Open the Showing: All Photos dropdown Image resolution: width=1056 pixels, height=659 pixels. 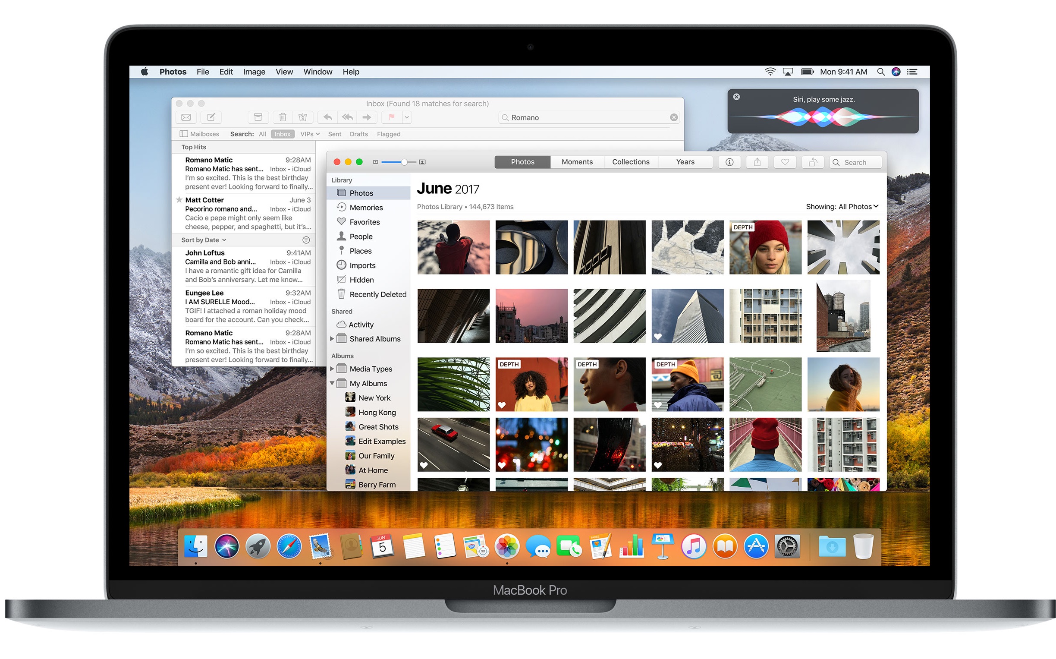(842, 206)
